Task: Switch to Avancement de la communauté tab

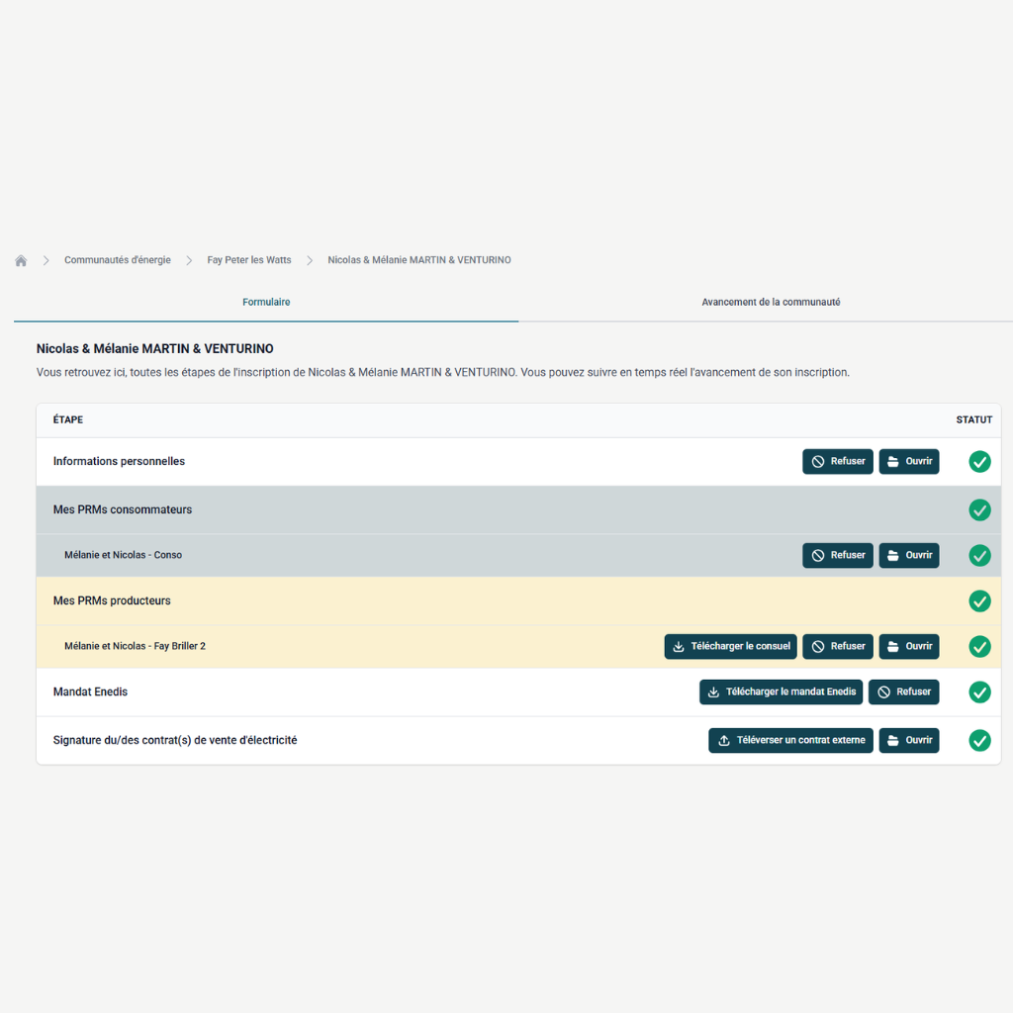Action: click(x=771, y=303)
